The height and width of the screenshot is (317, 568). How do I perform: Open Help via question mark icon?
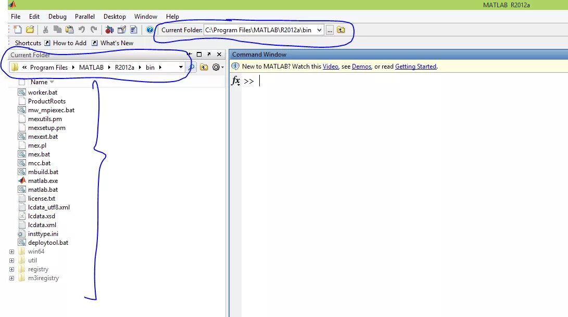[x=149, y=30]
